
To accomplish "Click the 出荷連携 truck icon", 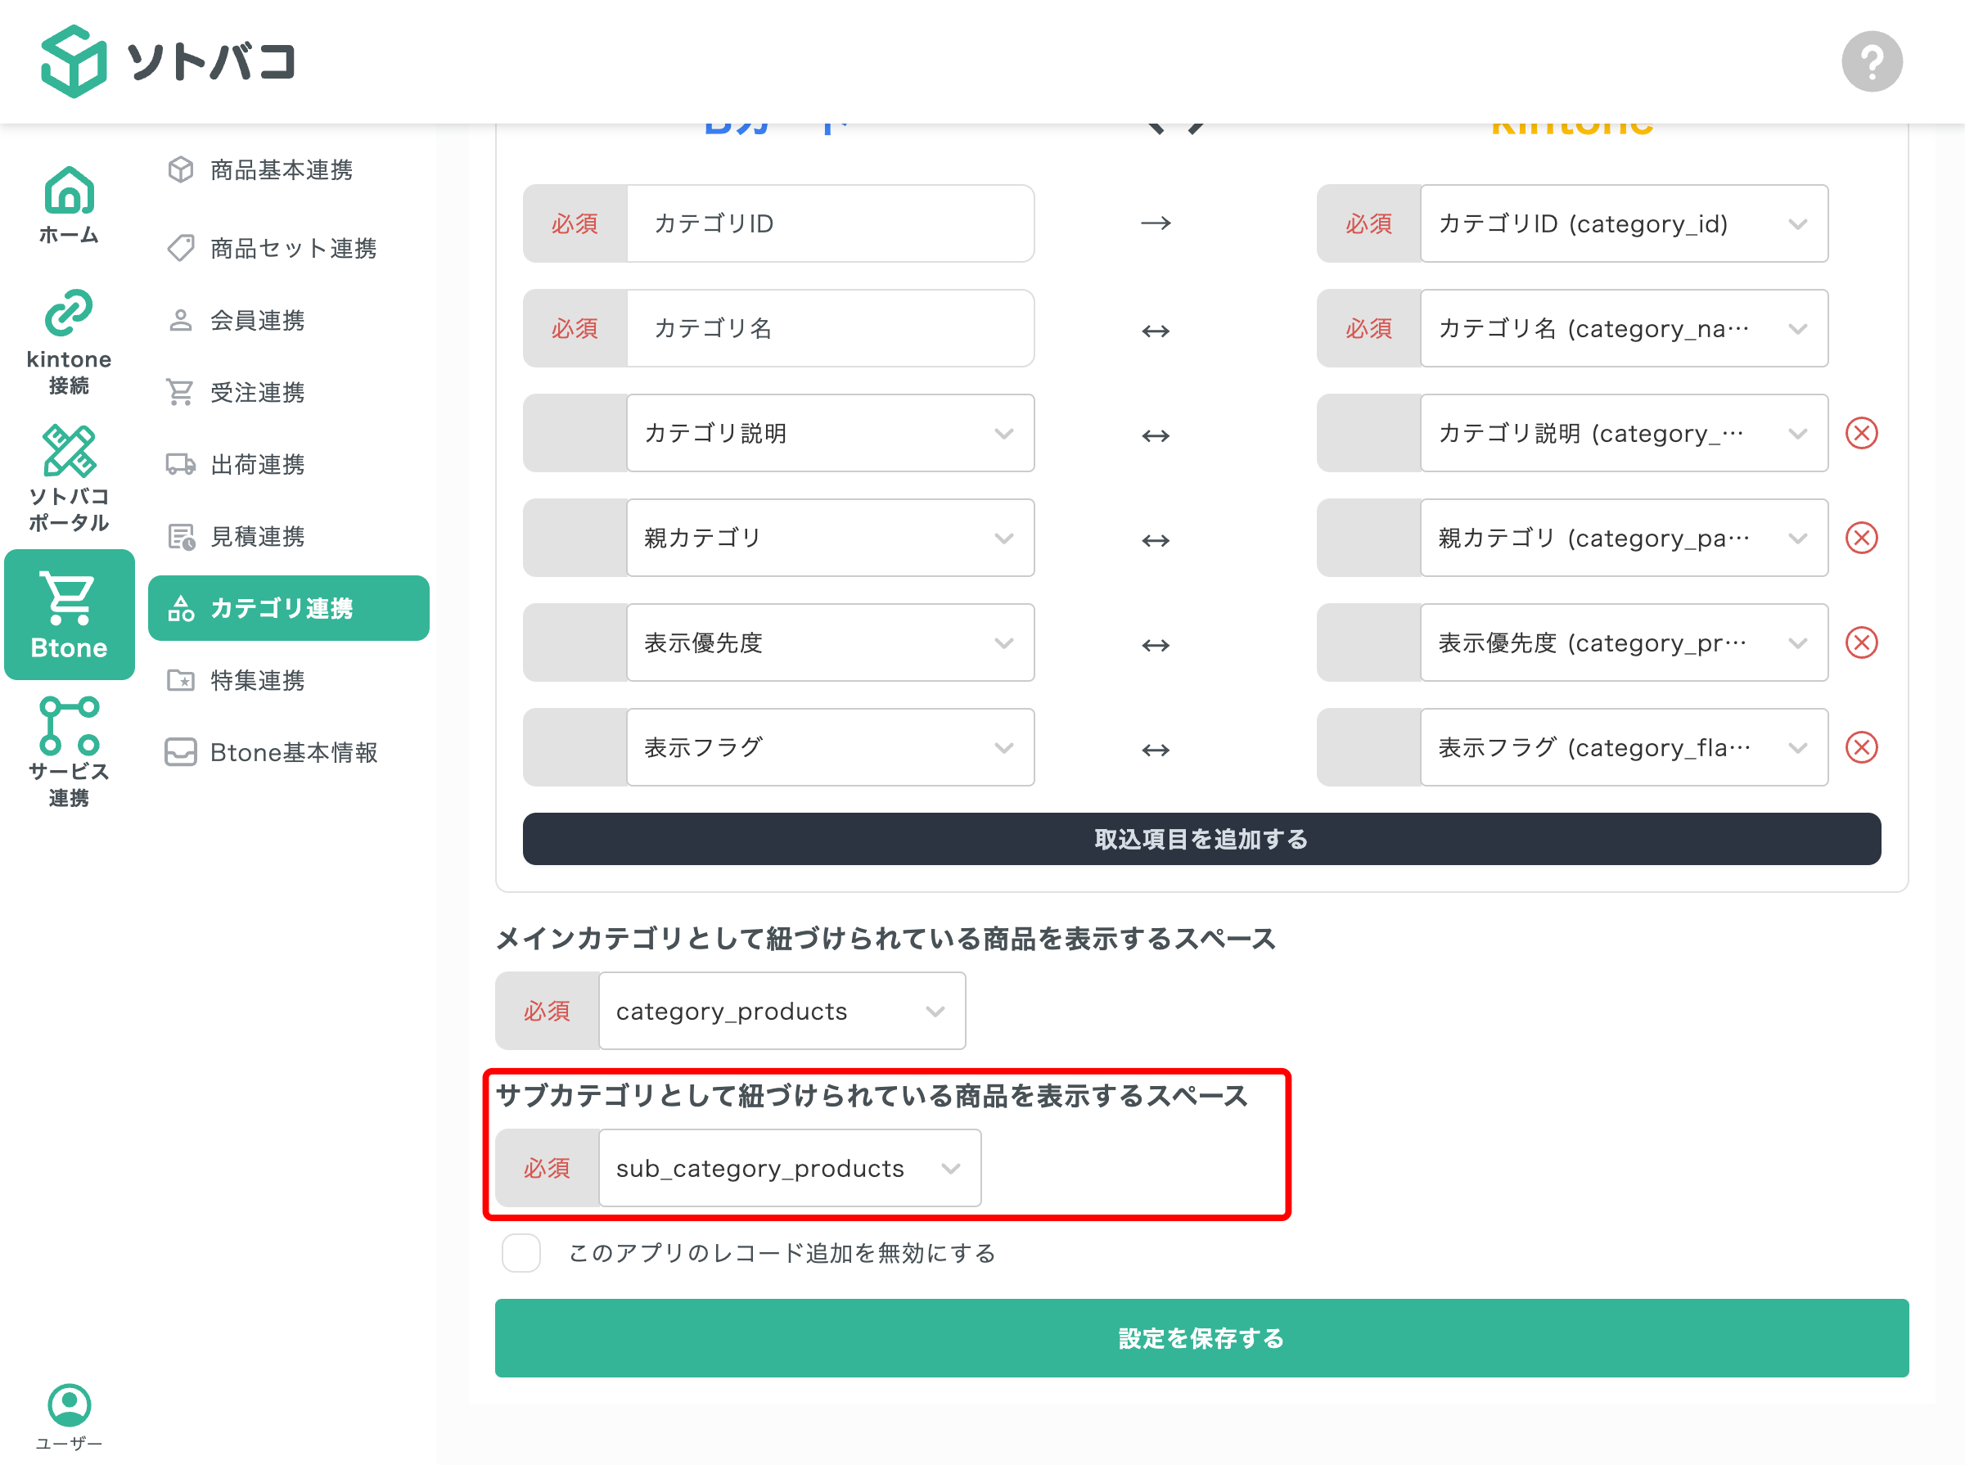I will (182, 463).
